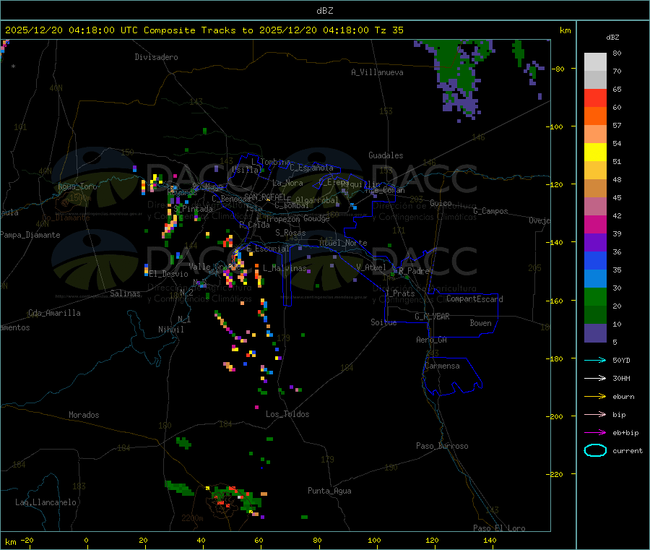Click the 'Nihuil' map label
This screenshot has height=550, width=650.
coord(170,330)
